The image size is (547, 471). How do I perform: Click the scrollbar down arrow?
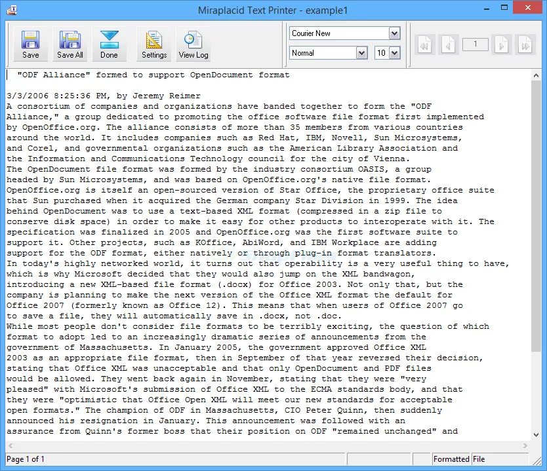tap(536, 434)
